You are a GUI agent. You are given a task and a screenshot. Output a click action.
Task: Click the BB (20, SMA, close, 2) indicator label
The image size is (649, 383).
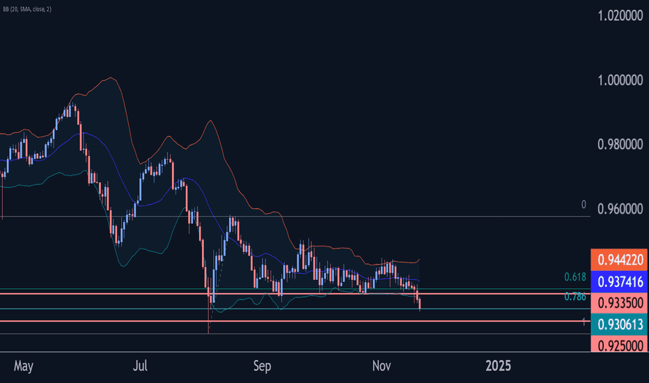coord(27,9)
